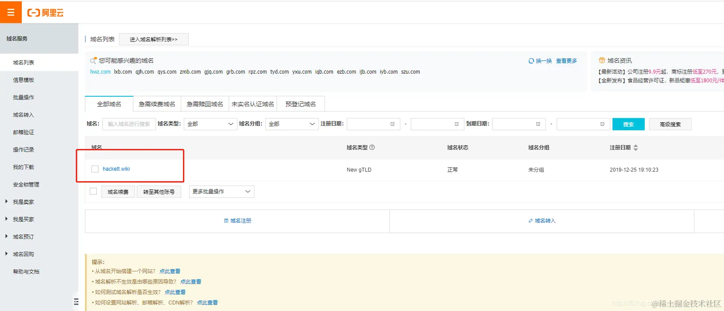The height and width of the screenshot is (311, 724).
Task: Select 信息模板 in the sidebar
Action: click(39, 80)
